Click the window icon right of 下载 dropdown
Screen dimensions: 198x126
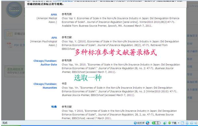(183, 123)
